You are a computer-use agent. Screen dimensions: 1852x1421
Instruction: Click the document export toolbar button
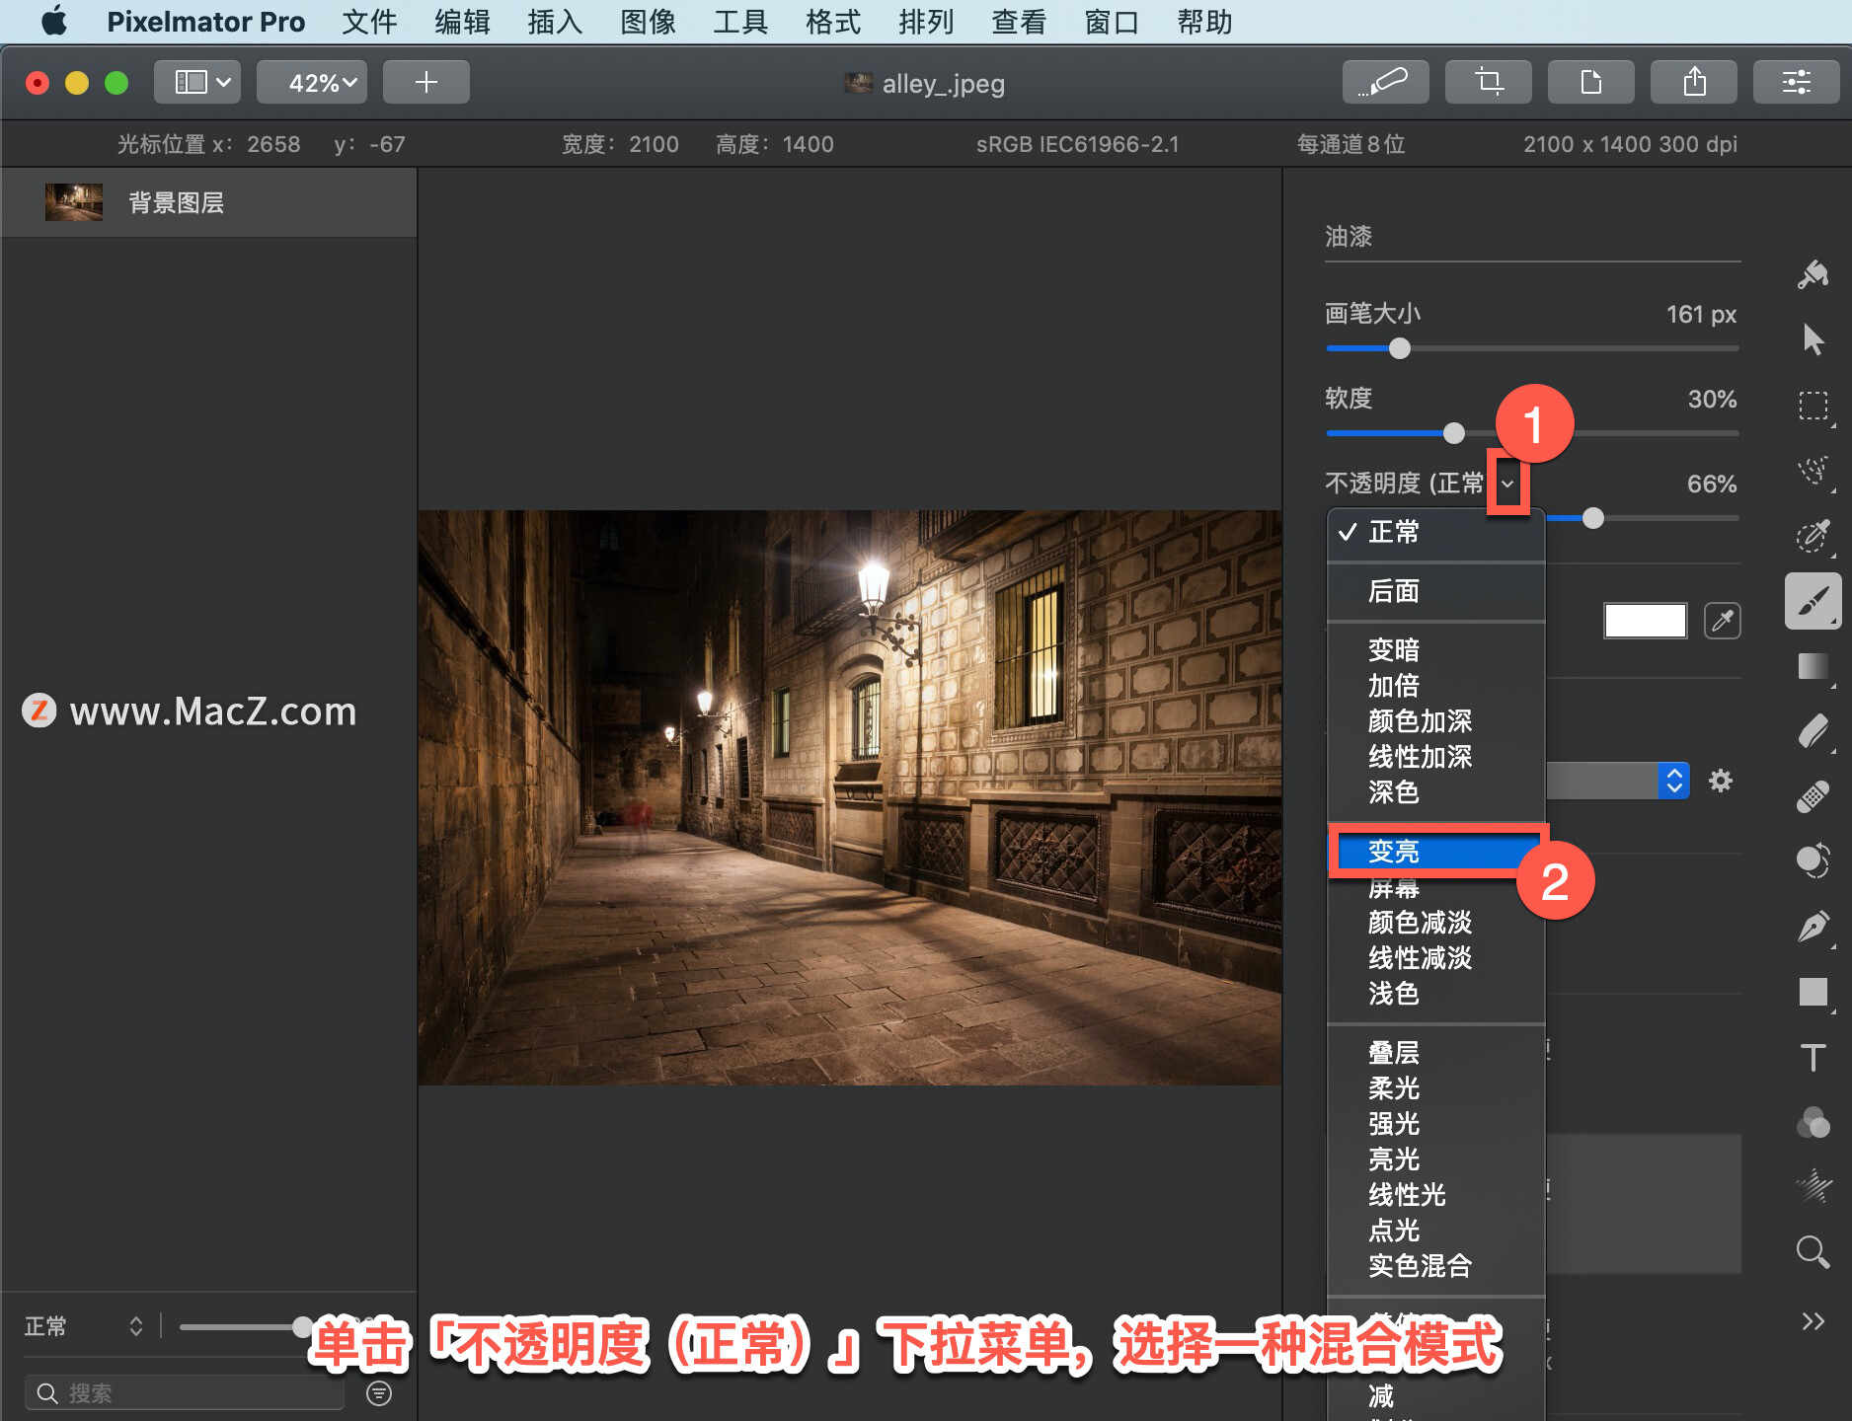pos(1591,82)
